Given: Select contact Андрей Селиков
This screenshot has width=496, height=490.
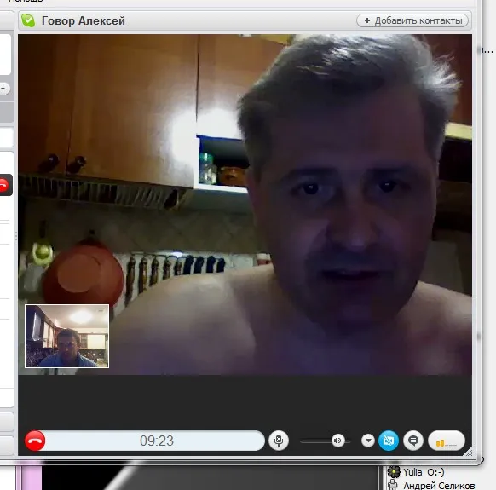Looking at the screenshot, I should coord(439,485).
